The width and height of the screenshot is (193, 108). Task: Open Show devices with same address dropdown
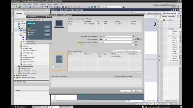(x=141, y=51)
